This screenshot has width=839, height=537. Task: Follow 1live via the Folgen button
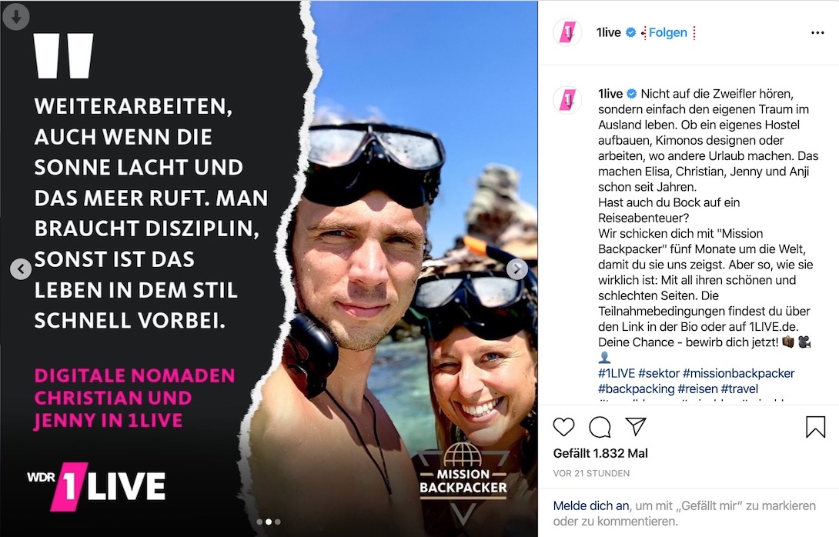(668, 32)
